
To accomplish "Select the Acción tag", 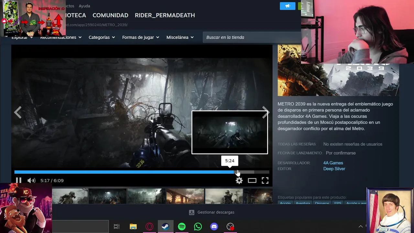I will click(285, 203).
